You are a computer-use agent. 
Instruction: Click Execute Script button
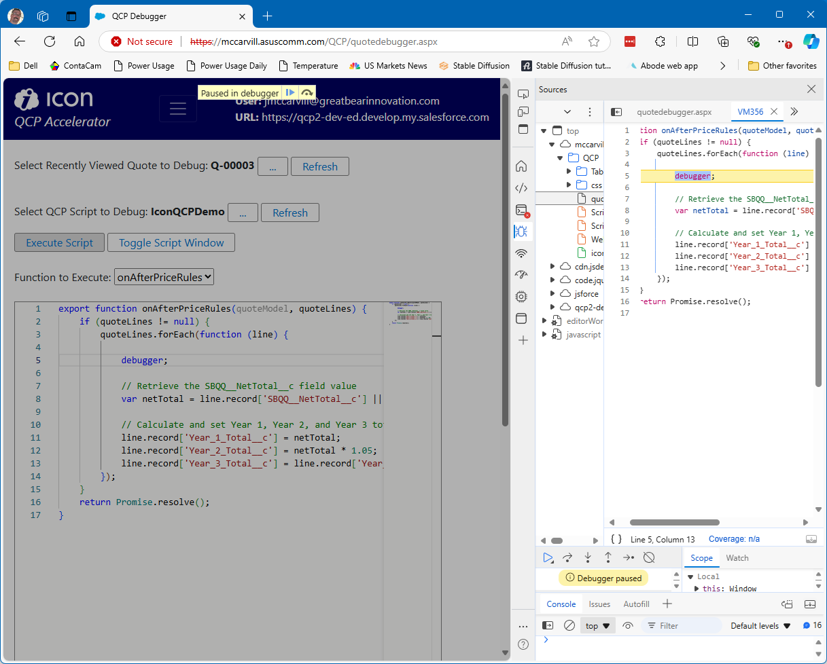coord(59,242)
